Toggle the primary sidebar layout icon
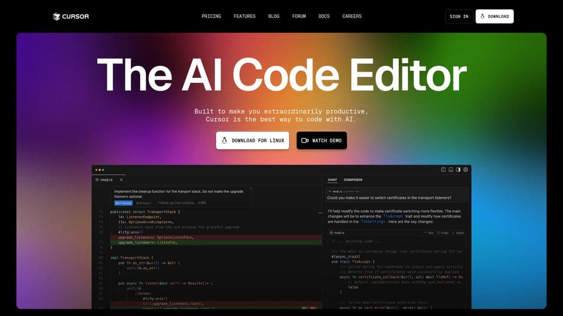563x316 pixels. pos(444,170)
